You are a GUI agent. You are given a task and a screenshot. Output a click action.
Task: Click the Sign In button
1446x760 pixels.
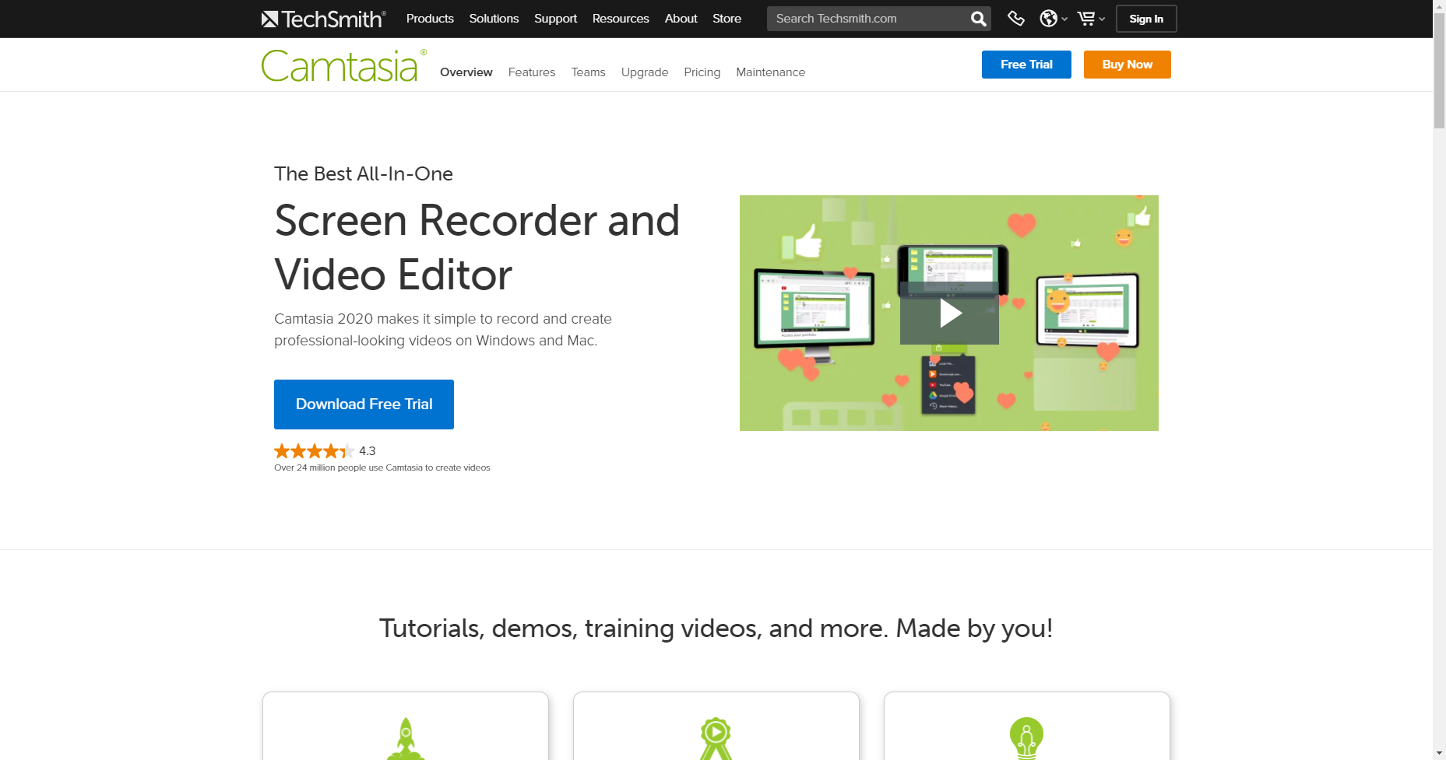pyautogui.click(x=1146, y=19)
